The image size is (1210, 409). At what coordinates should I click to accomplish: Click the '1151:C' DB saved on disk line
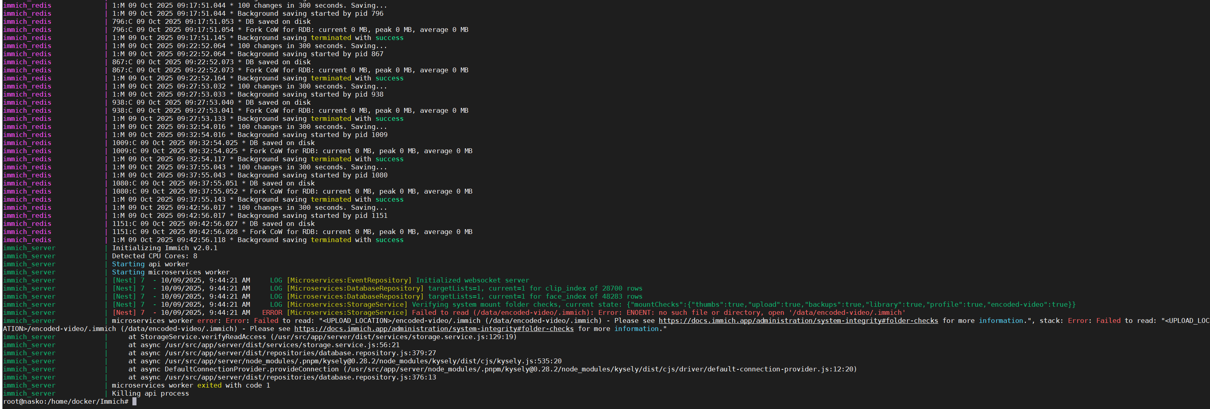tap(213, 224)
